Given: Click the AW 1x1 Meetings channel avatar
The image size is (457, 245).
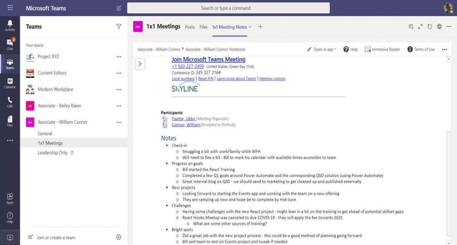Looking at the screenshot, I should point(138,26).
